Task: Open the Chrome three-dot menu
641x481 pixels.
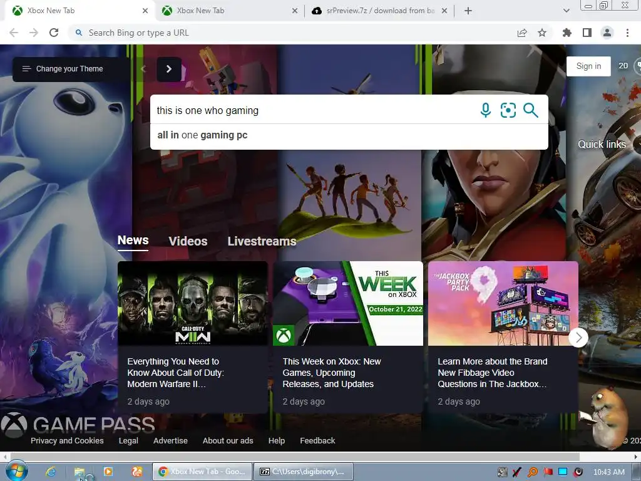Action: pos(627,33)
